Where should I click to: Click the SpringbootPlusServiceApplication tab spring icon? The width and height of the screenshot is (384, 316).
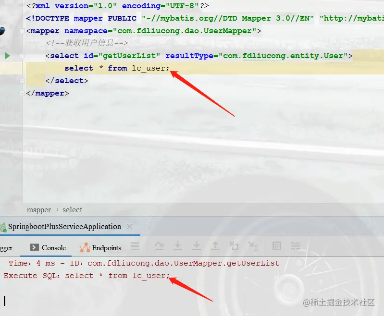coord(3,228)
